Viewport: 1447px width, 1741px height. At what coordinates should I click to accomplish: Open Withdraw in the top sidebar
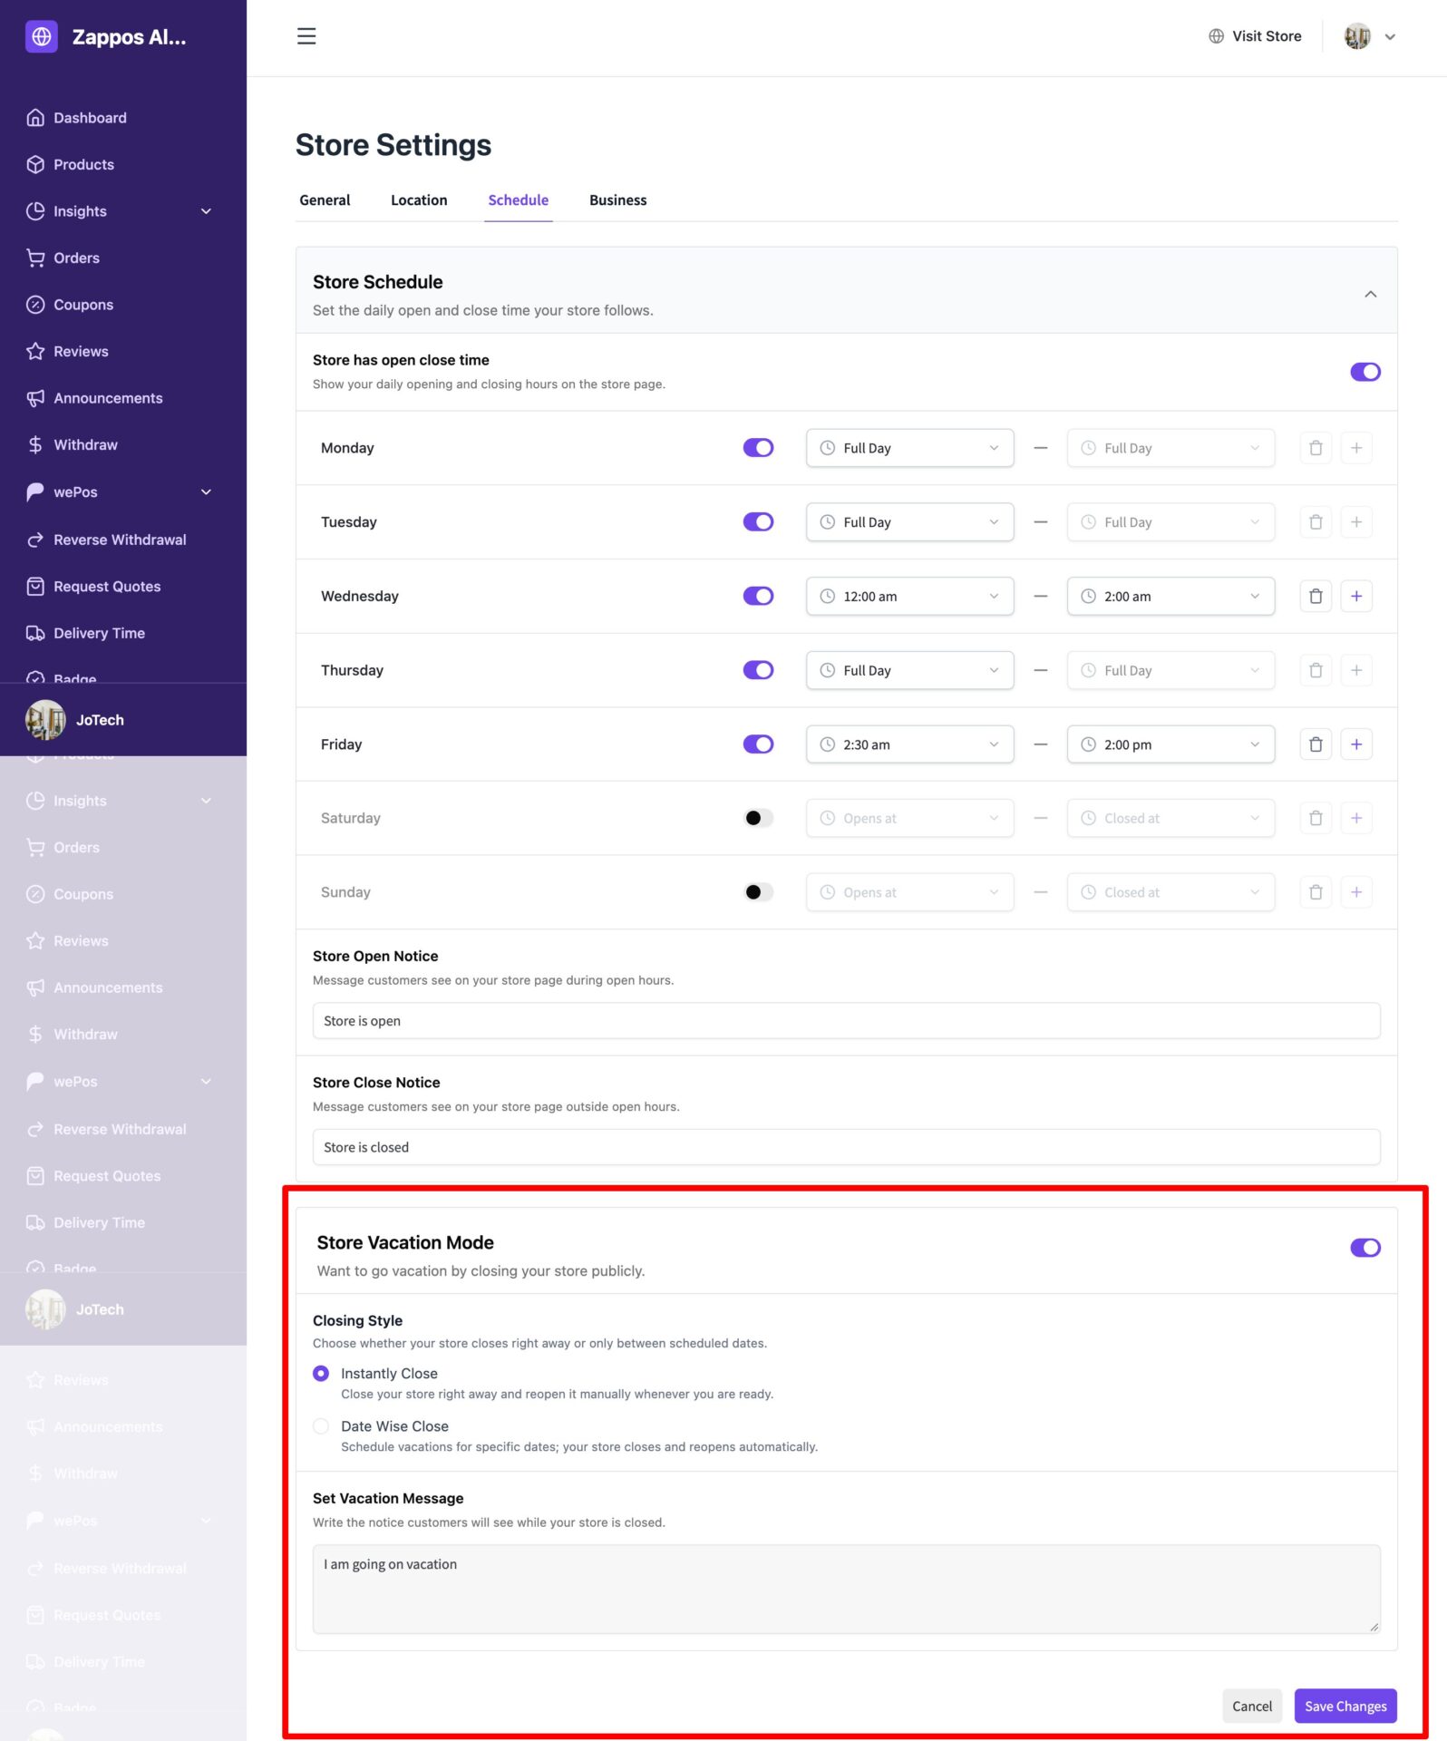[85, 445]
